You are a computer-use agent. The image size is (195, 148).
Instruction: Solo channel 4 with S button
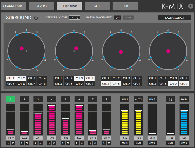(49, 143)
